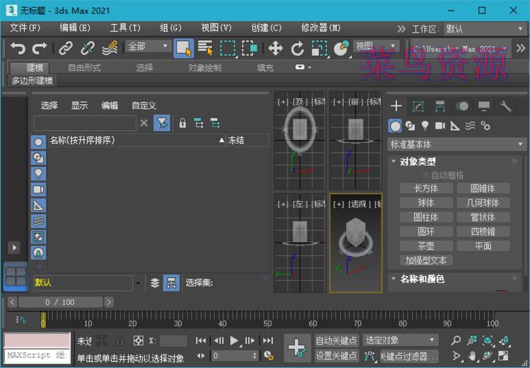The image size is (530, 368).
Task: Select the Link objects tool
Action: tap(66, 48)
